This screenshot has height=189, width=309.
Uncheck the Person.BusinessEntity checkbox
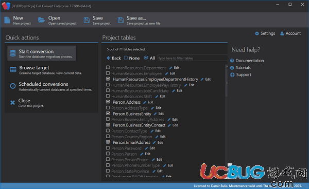pos(108,114)
